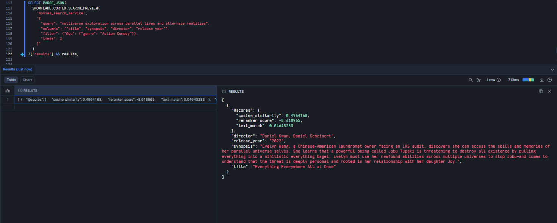Image resolution: width=557 pixels, height=223 pixels.
Task: Click line number 122 in the gutter
Action: [9, 54]
